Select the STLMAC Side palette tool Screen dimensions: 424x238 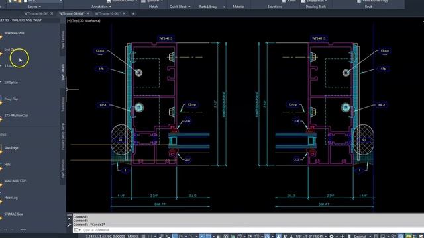(13, 214)
